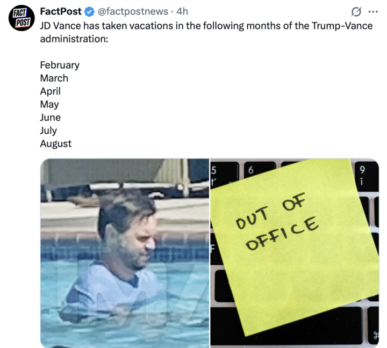Click the word May in the post
Viewport: 387px width, 348px height.
click(x=49, y=104)
